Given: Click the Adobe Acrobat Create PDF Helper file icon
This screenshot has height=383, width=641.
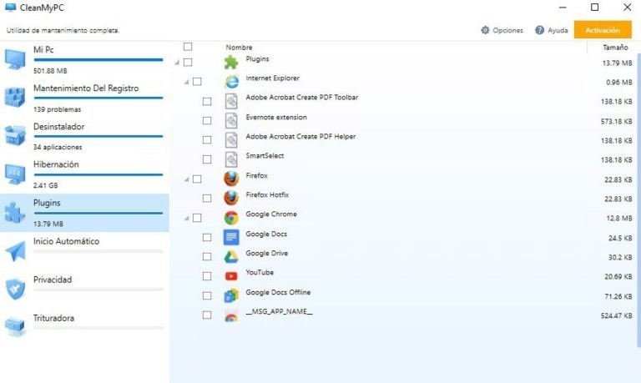Looking at the screenshot, I should (231, 140).
